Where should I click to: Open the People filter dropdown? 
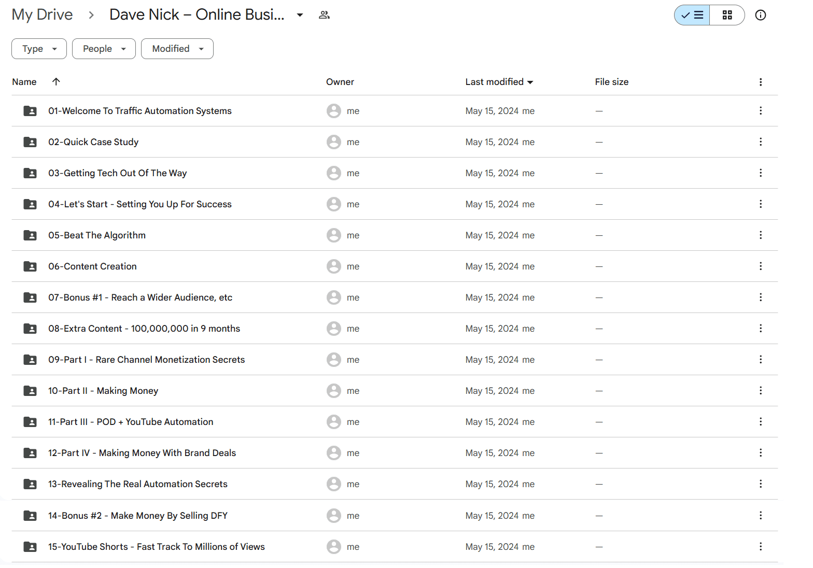(104, 49)
